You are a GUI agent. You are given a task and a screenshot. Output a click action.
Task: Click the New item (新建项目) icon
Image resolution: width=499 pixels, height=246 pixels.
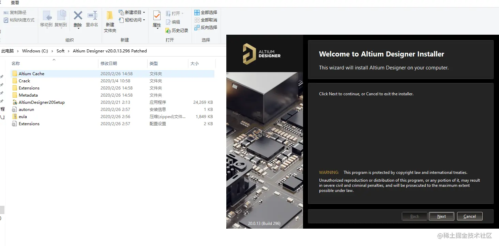tap(121, 13)
